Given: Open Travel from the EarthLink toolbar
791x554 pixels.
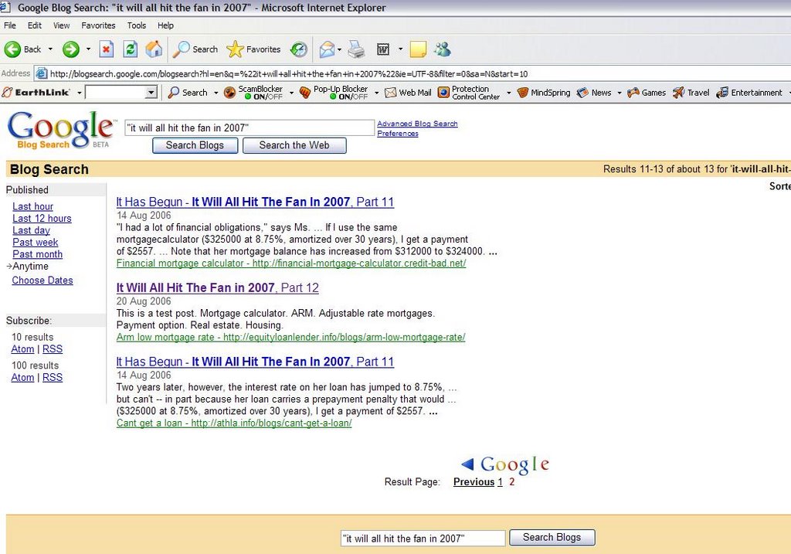Looking at the screenshot, I should [691, 93].
